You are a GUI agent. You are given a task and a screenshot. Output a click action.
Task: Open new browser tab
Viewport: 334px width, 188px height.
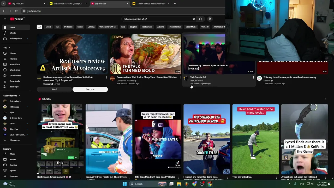(175, 3)
